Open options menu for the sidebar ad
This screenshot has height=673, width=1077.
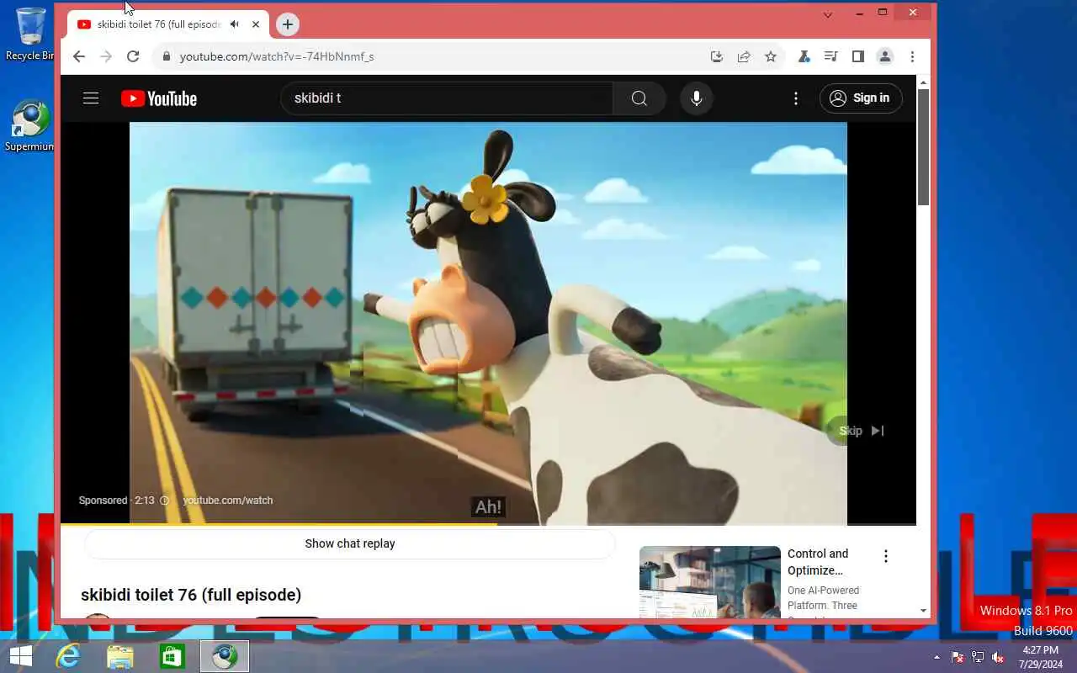pos(885,556)
